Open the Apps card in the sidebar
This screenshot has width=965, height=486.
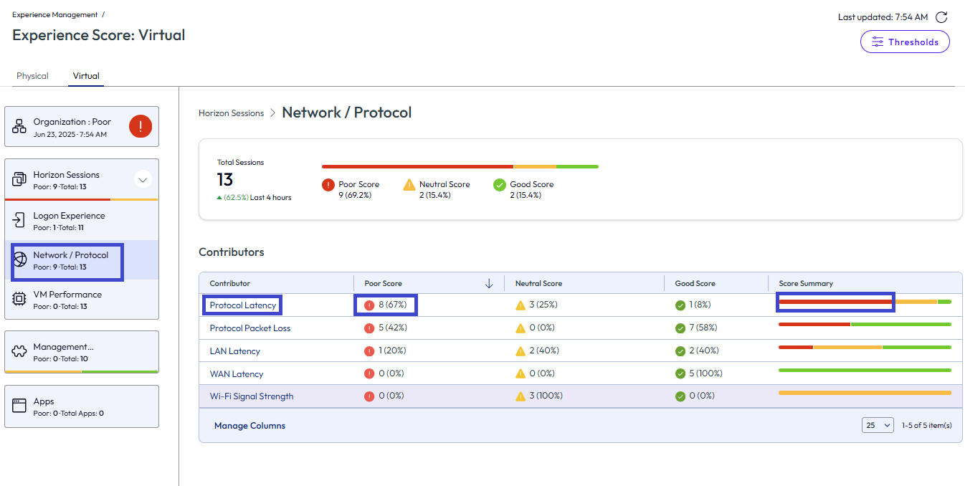tap(82, 406)
